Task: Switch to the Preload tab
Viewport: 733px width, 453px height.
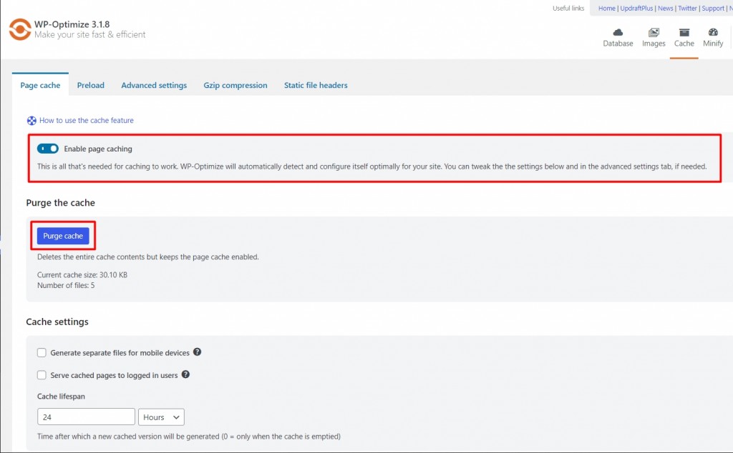Action: (x=91, y=85)
